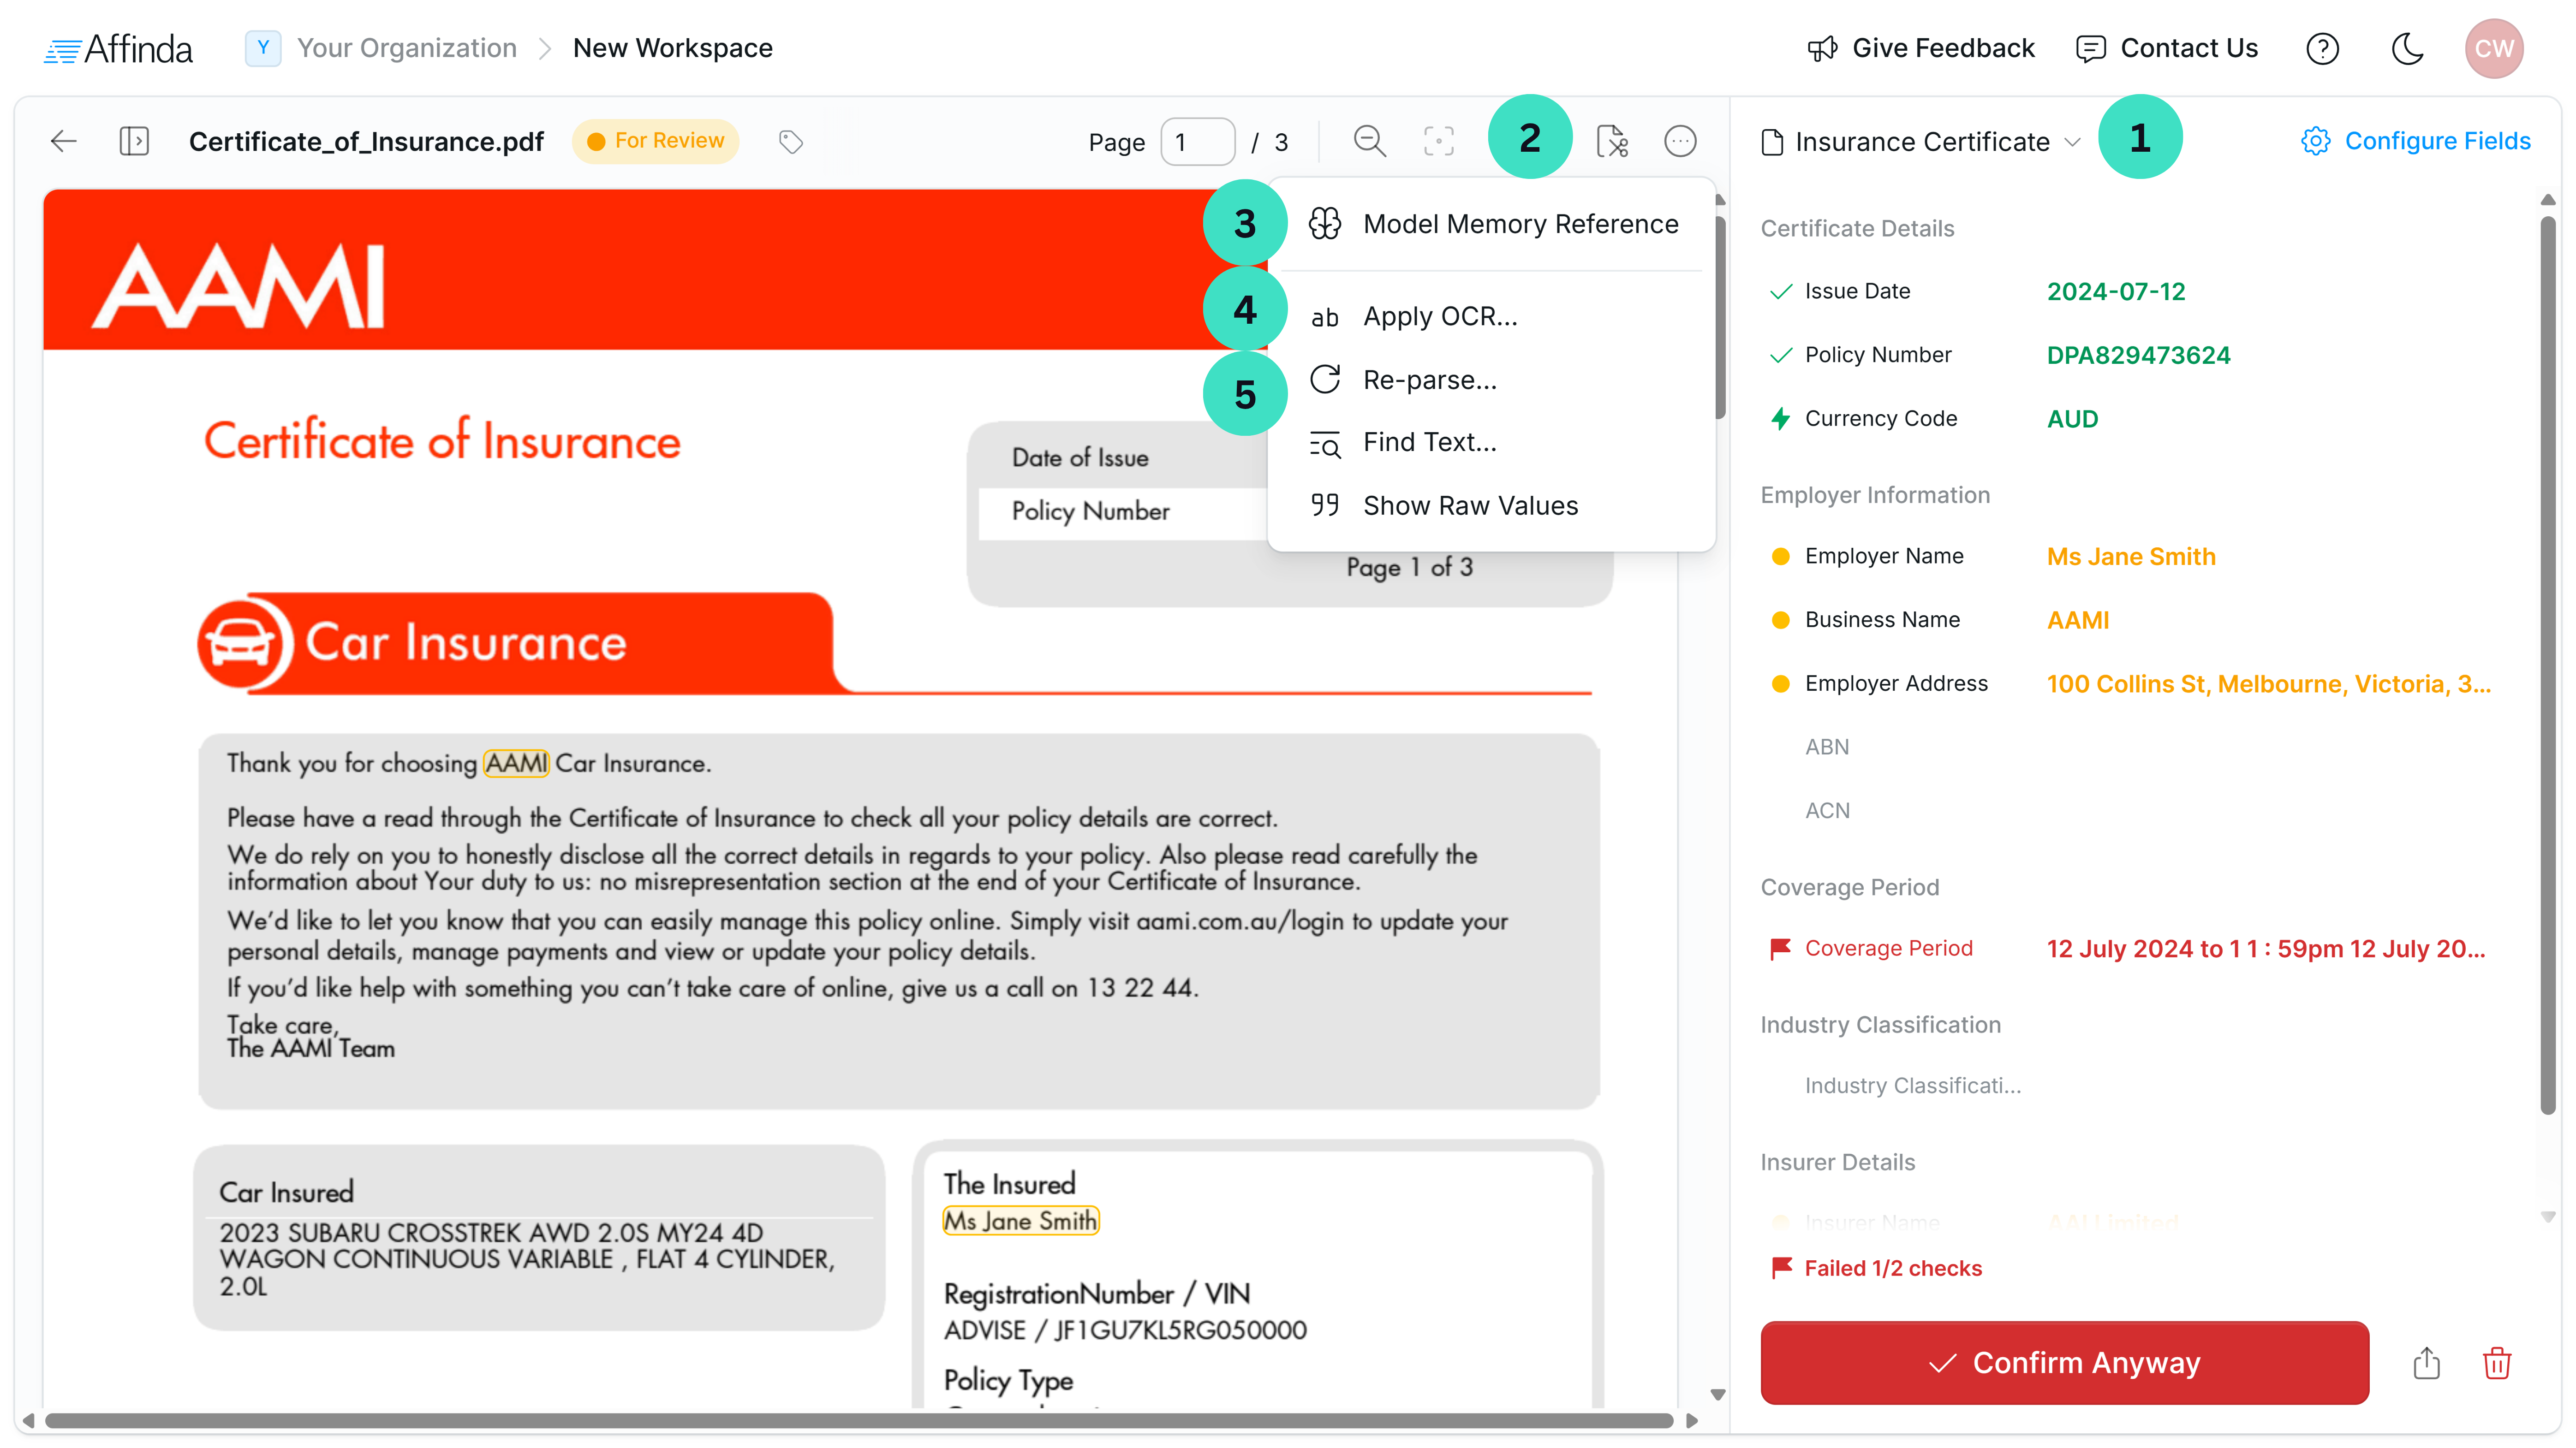Fit the document to the screen
Viewport: 2576px width, 1448px height.
click(1438, 141)
